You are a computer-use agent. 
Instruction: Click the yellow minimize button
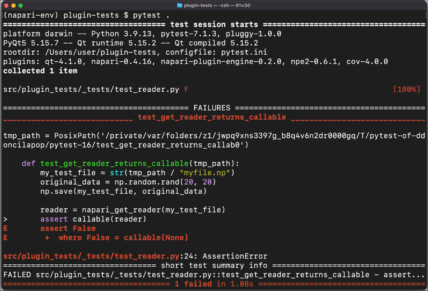click(14, 5)
